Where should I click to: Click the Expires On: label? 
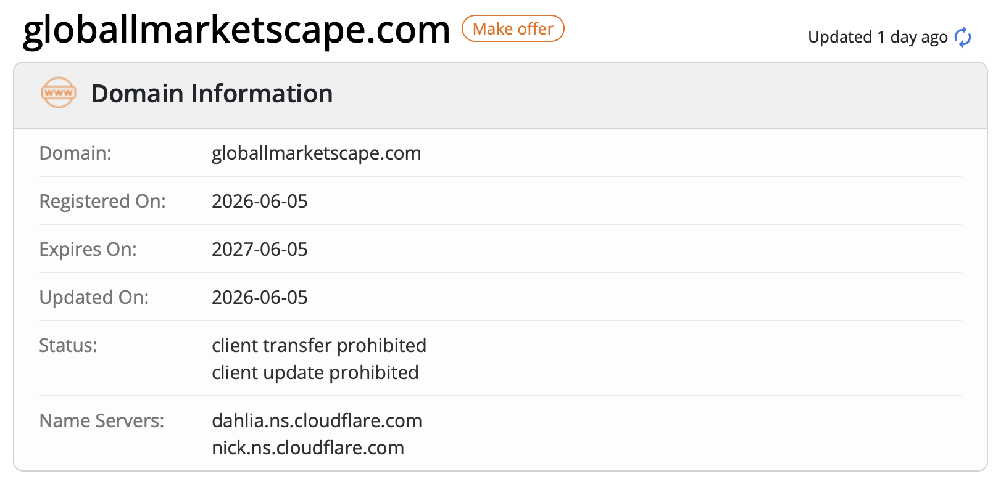(88, 250)
